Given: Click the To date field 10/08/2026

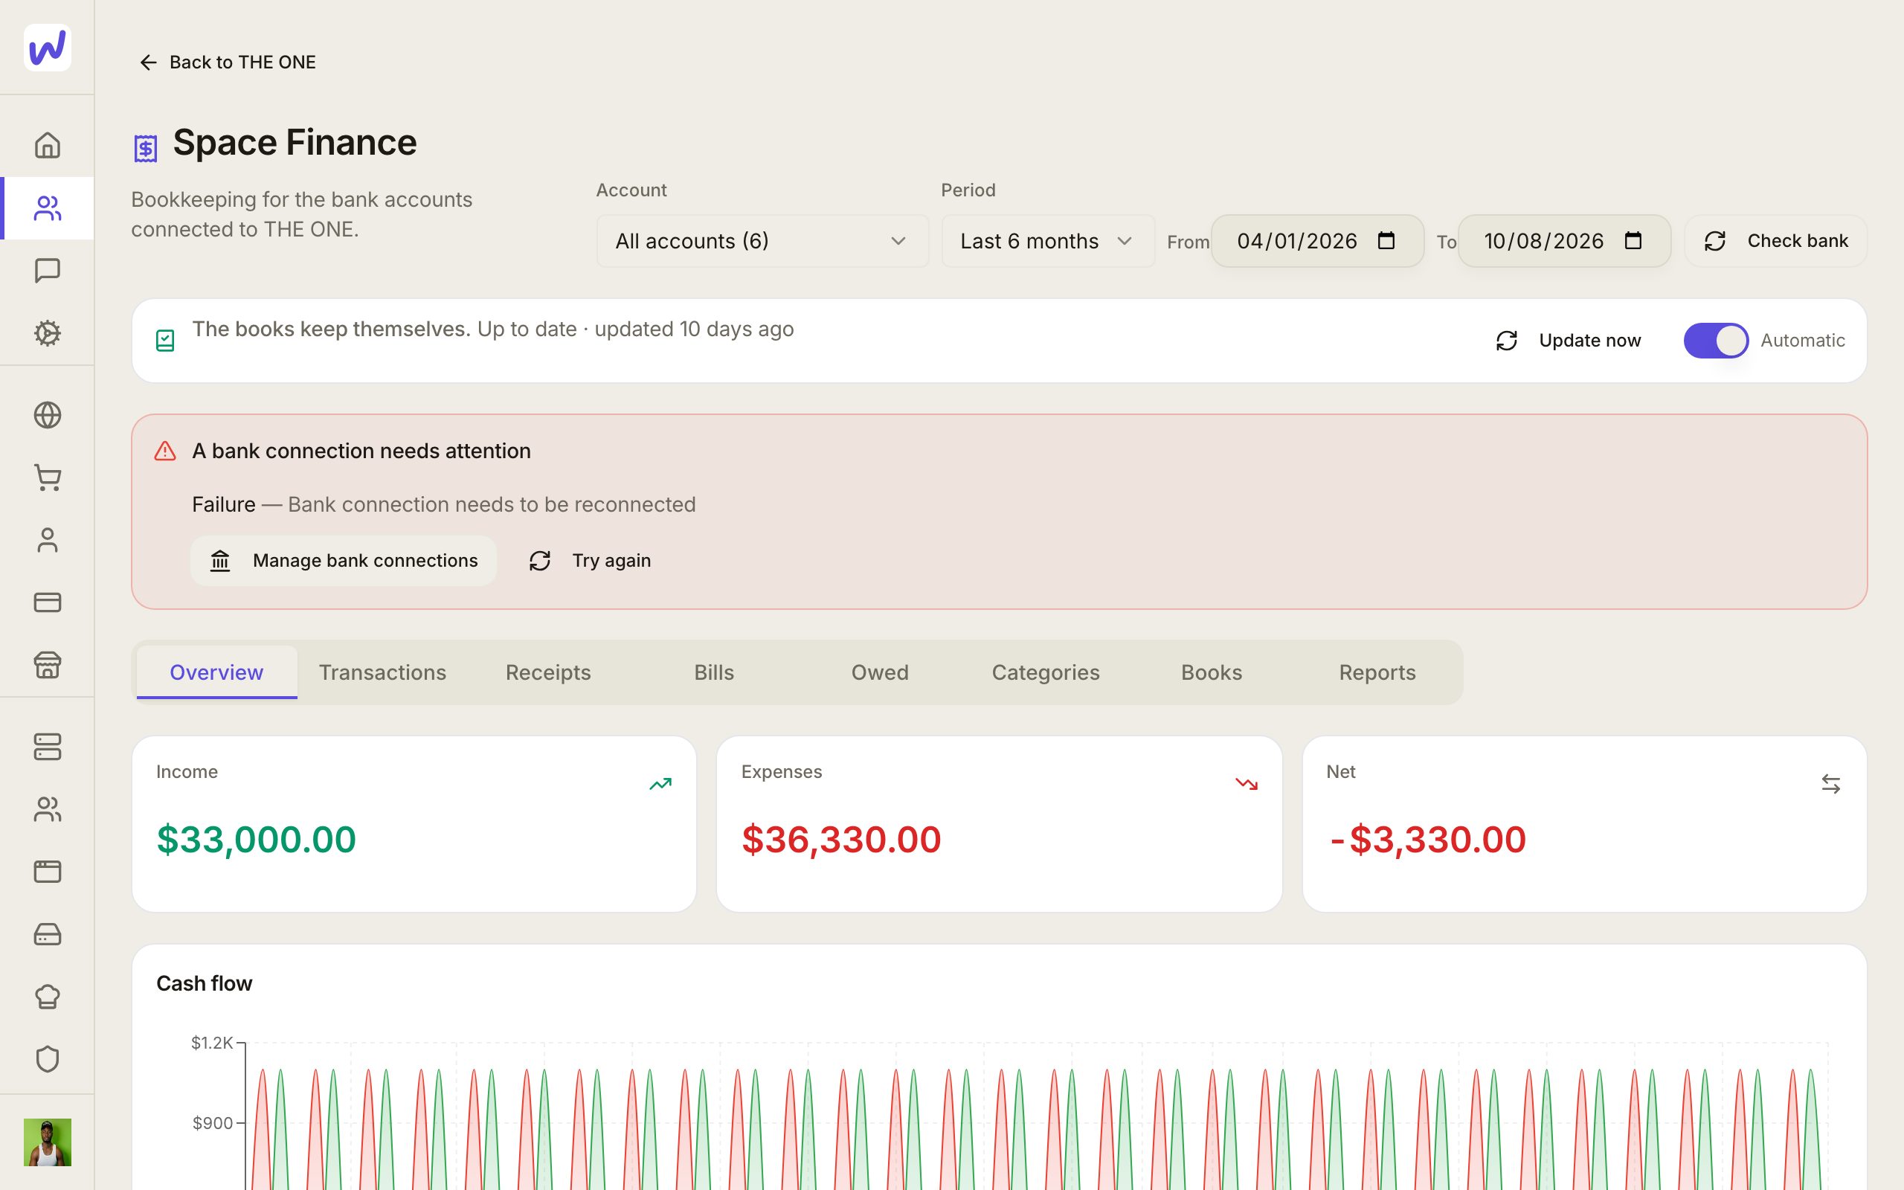Looking at the screenshot, I should click(1564, 241).
